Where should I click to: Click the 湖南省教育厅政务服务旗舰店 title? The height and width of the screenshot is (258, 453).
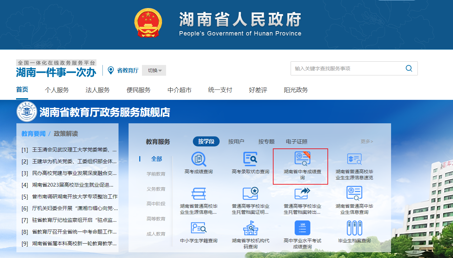point(105,112)
